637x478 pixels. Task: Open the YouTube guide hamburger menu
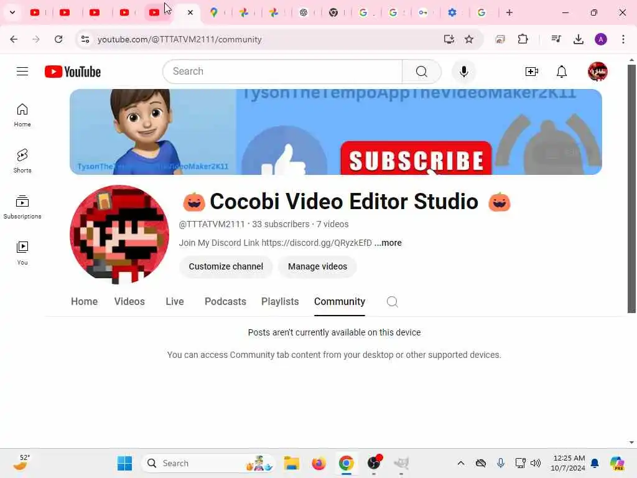point(22,72)
